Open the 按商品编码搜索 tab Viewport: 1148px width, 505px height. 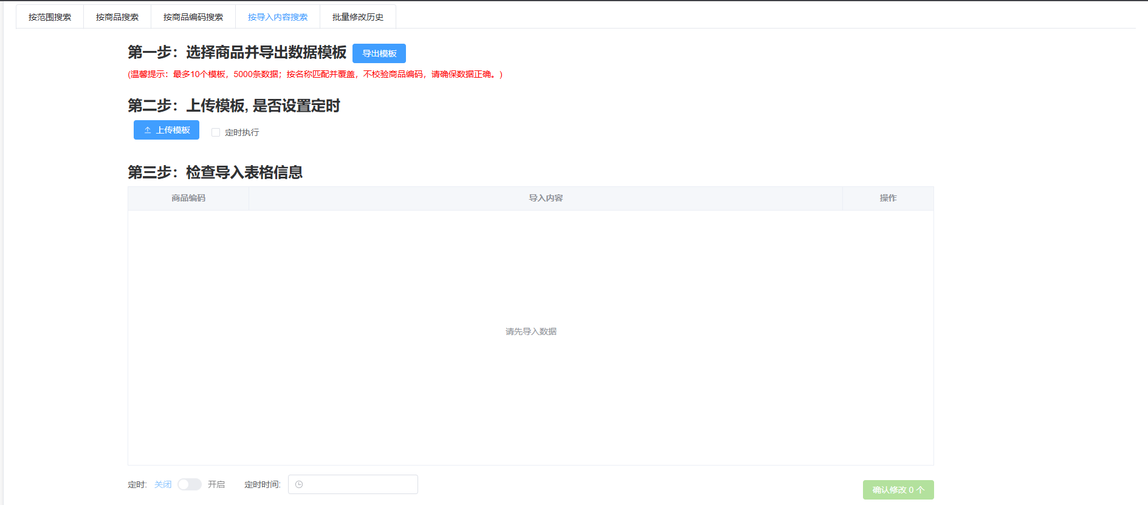[x=193, y=17]
